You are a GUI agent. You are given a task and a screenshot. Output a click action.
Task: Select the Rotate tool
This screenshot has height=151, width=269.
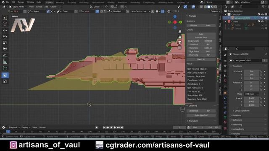5,36
